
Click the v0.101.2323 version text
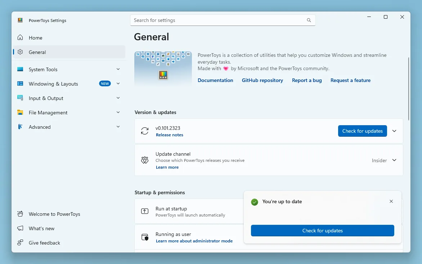(168, 128)
